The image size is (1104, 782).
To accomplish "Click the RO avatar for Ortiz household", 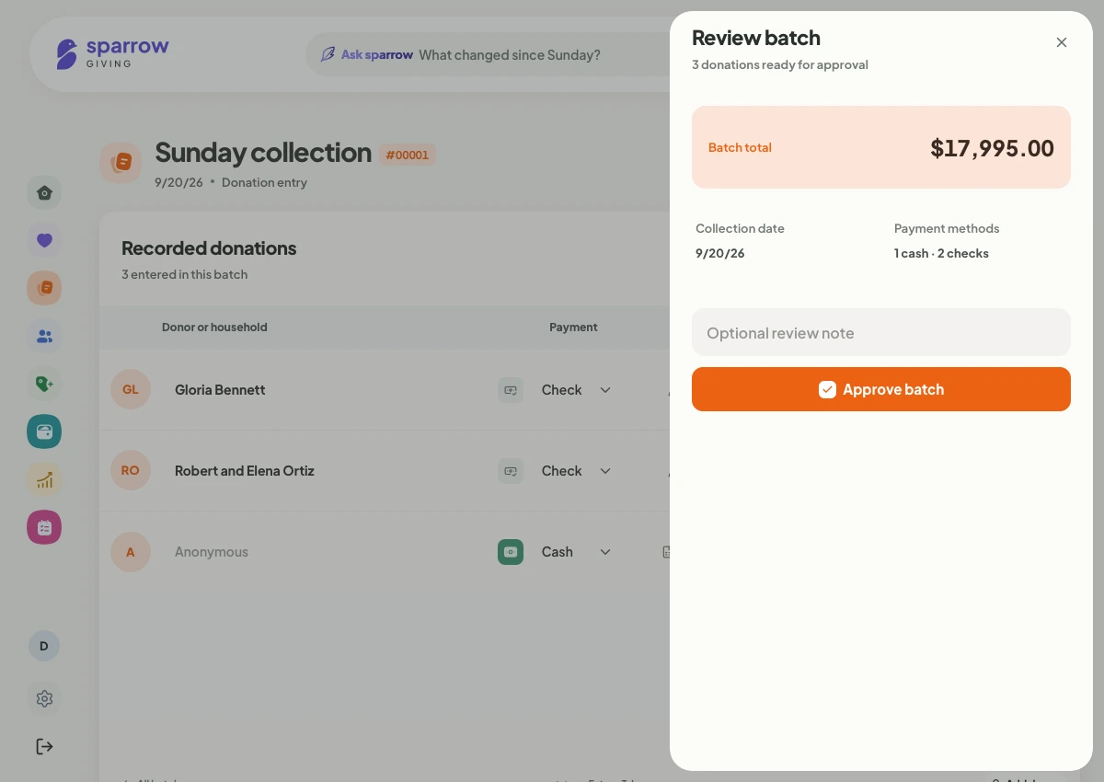I will 131,470.
